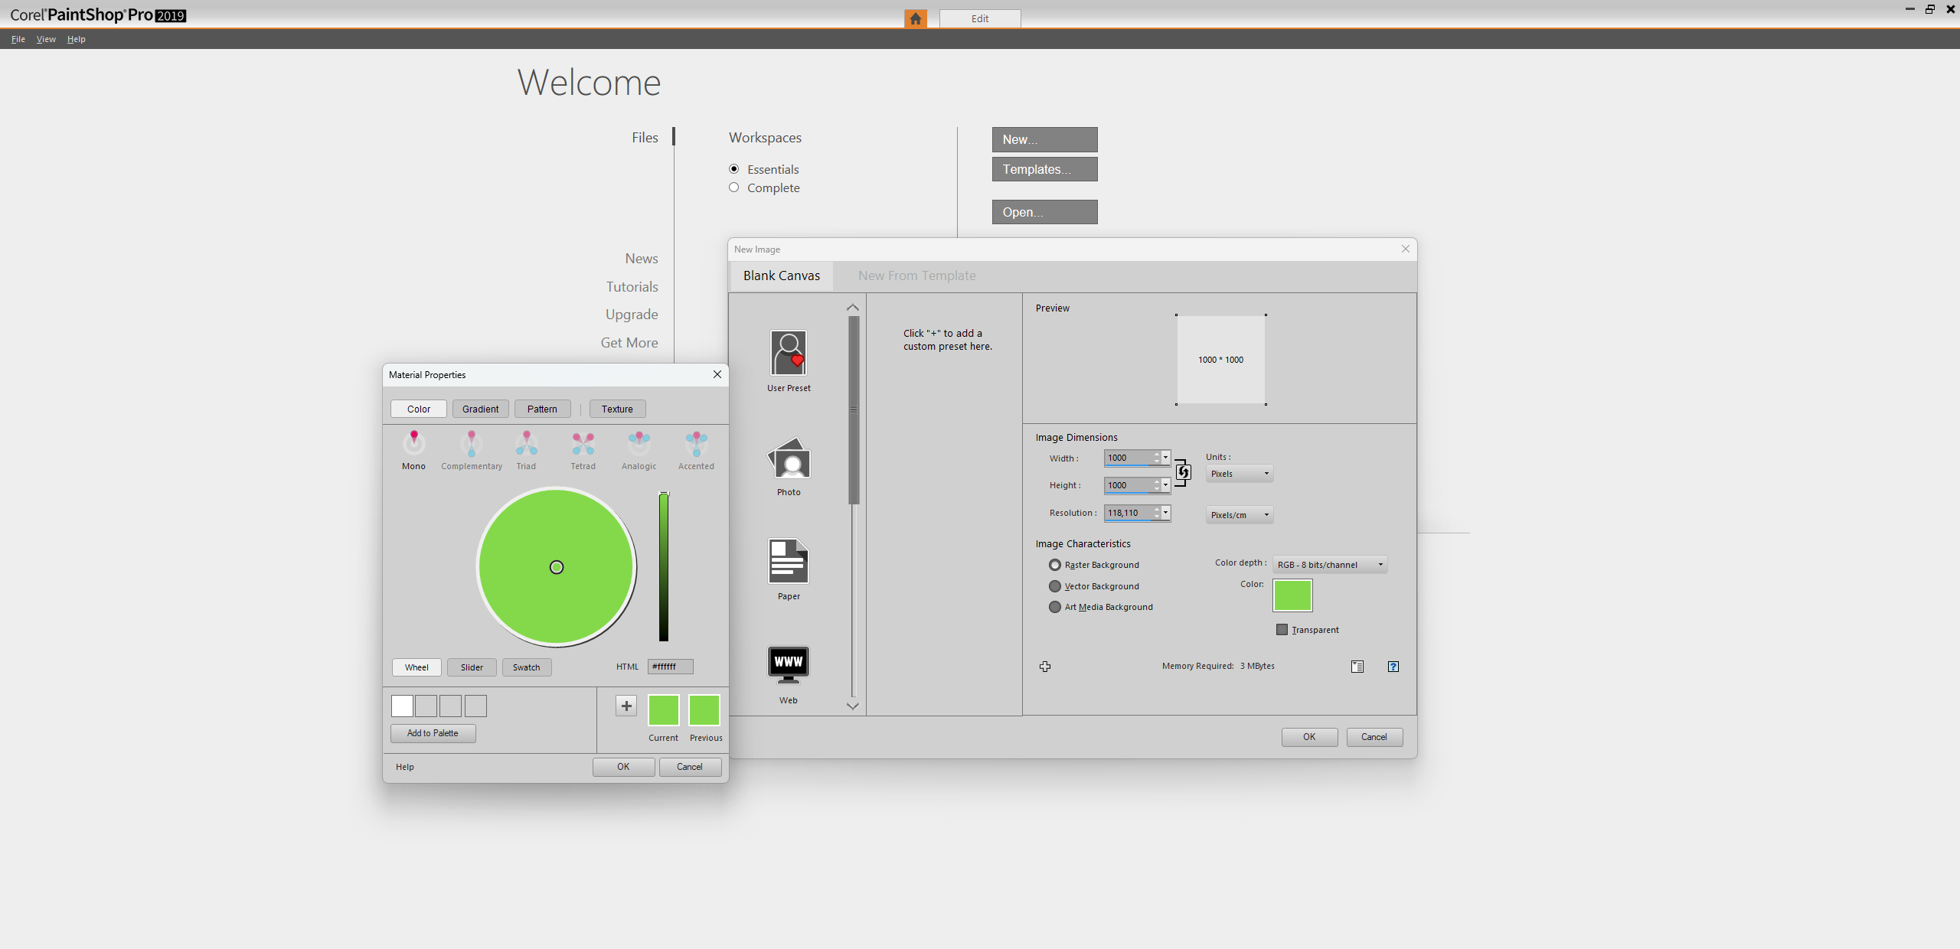
Task: Expand the Color depth dropdown
Action: 1329,565
